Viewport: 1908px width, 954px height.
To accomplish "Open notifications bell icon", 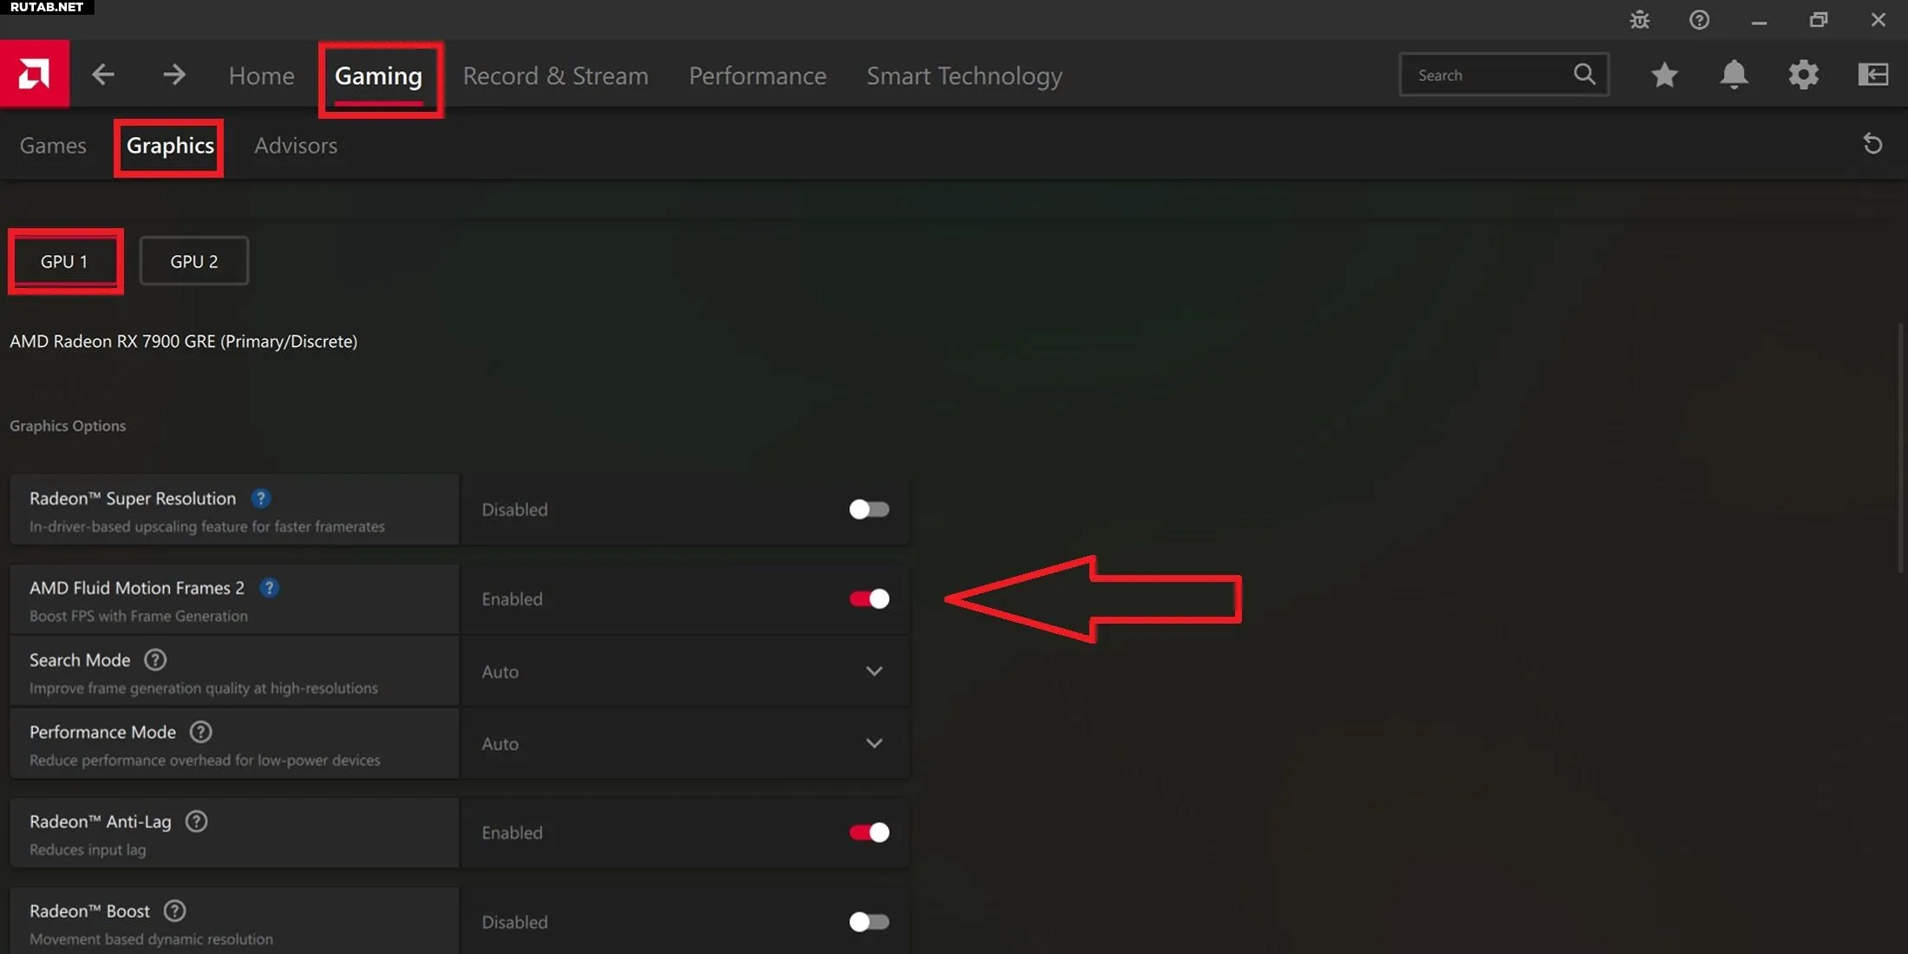I will tap(1734, 75).
